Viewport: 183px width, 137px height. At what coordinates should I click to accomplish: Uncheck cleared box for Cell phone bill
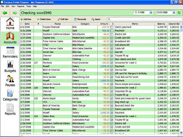(112, 45)
